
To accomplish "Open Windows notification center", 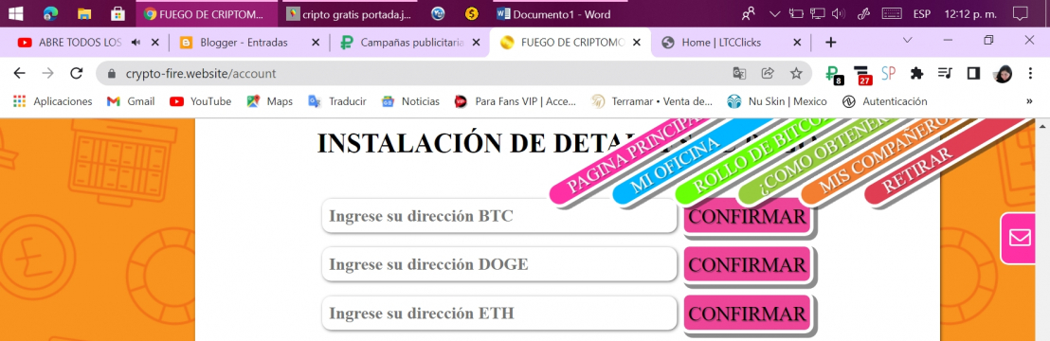I will [1020, 13].
